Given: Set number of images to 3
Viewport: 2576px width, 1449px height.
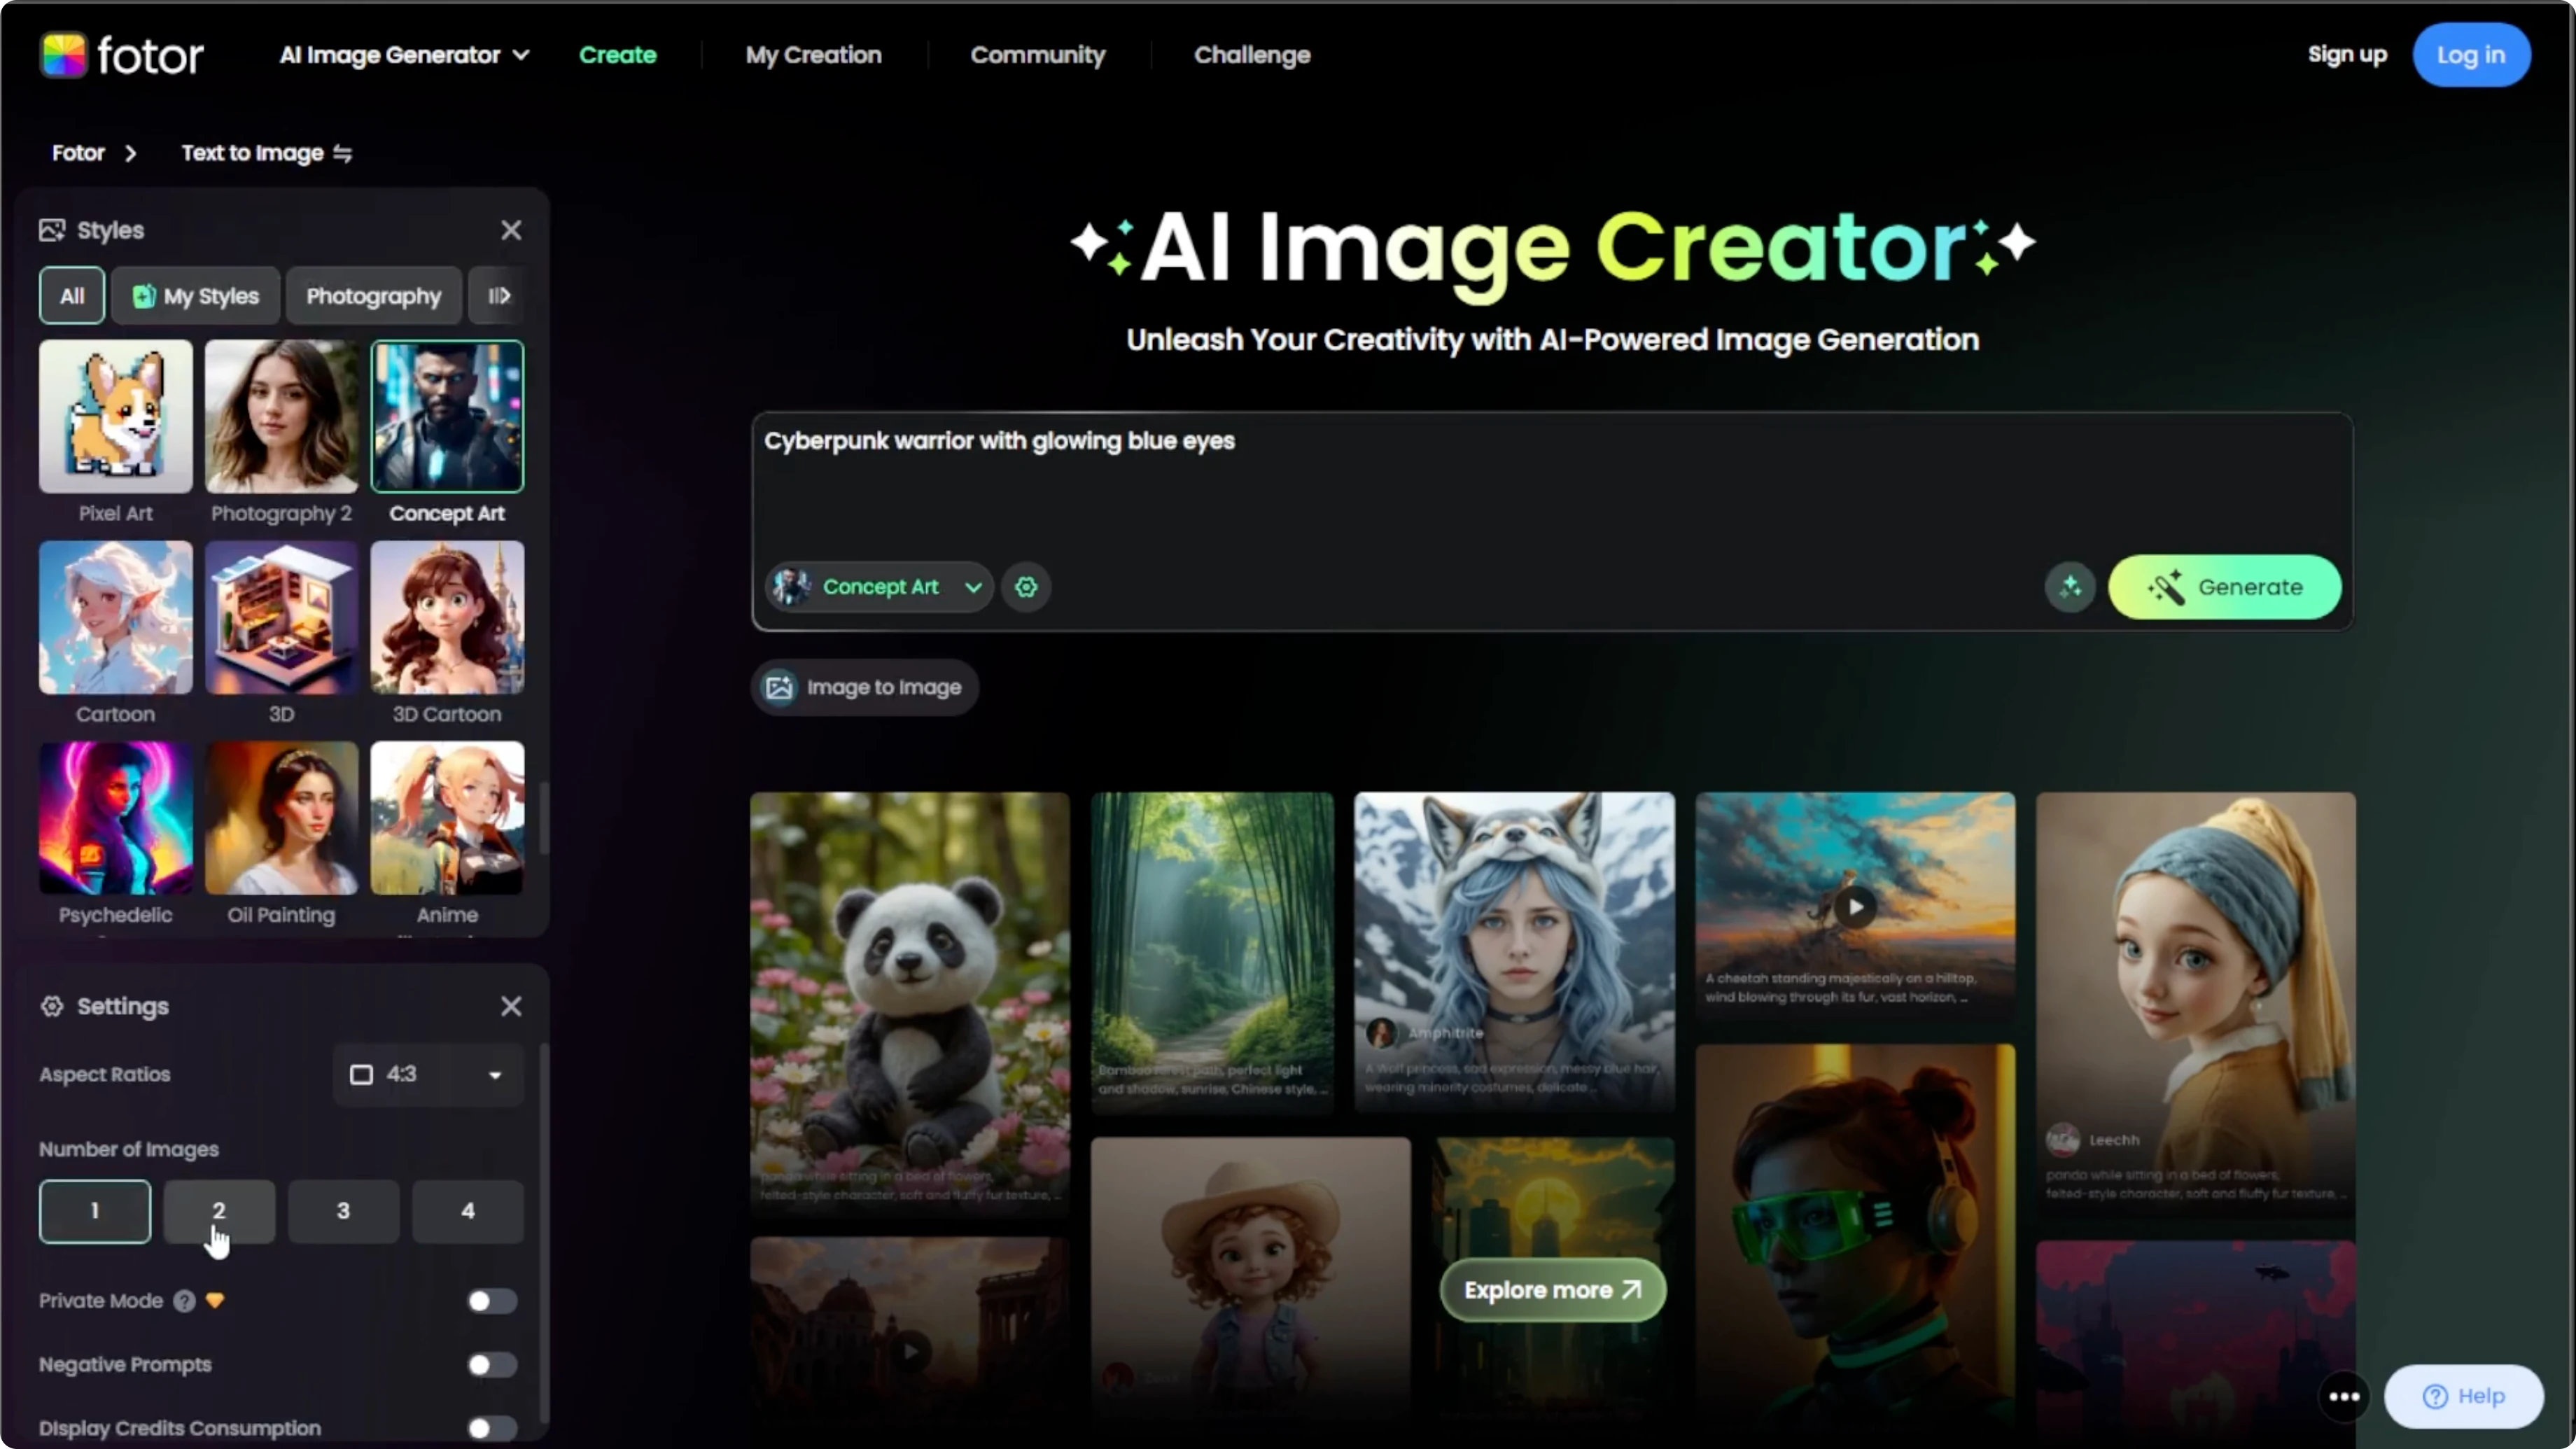Looking at the screenshot, I should pos(343,1211).
